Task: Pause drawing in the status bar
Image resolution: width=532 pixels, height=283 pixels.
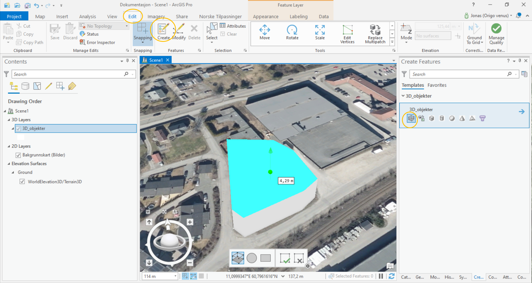Action: [x=381, y=276]
